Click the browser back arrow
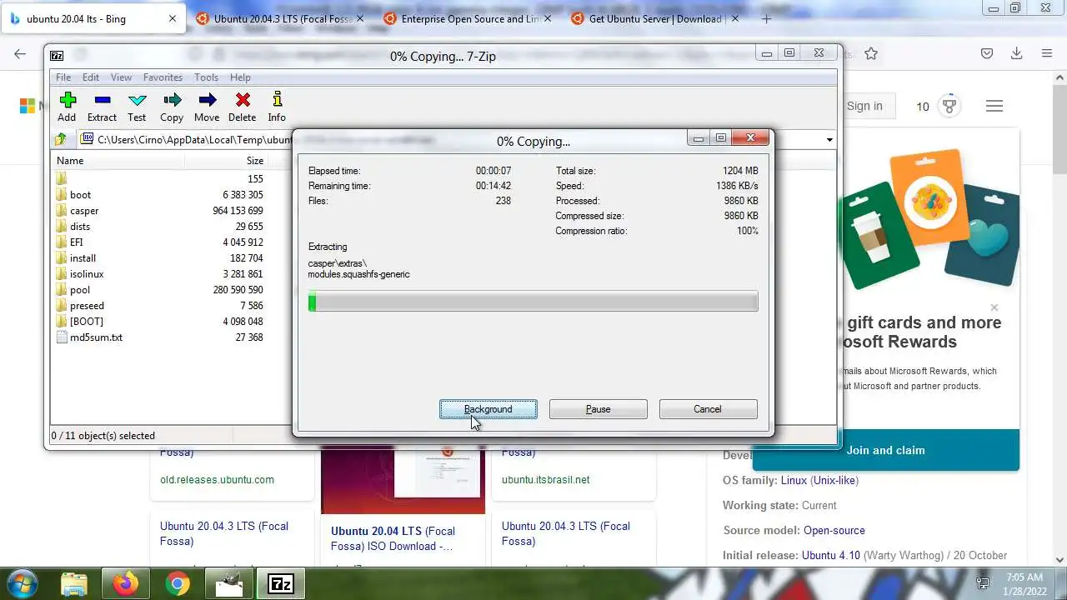1067x600 pixels. [20, 53]
